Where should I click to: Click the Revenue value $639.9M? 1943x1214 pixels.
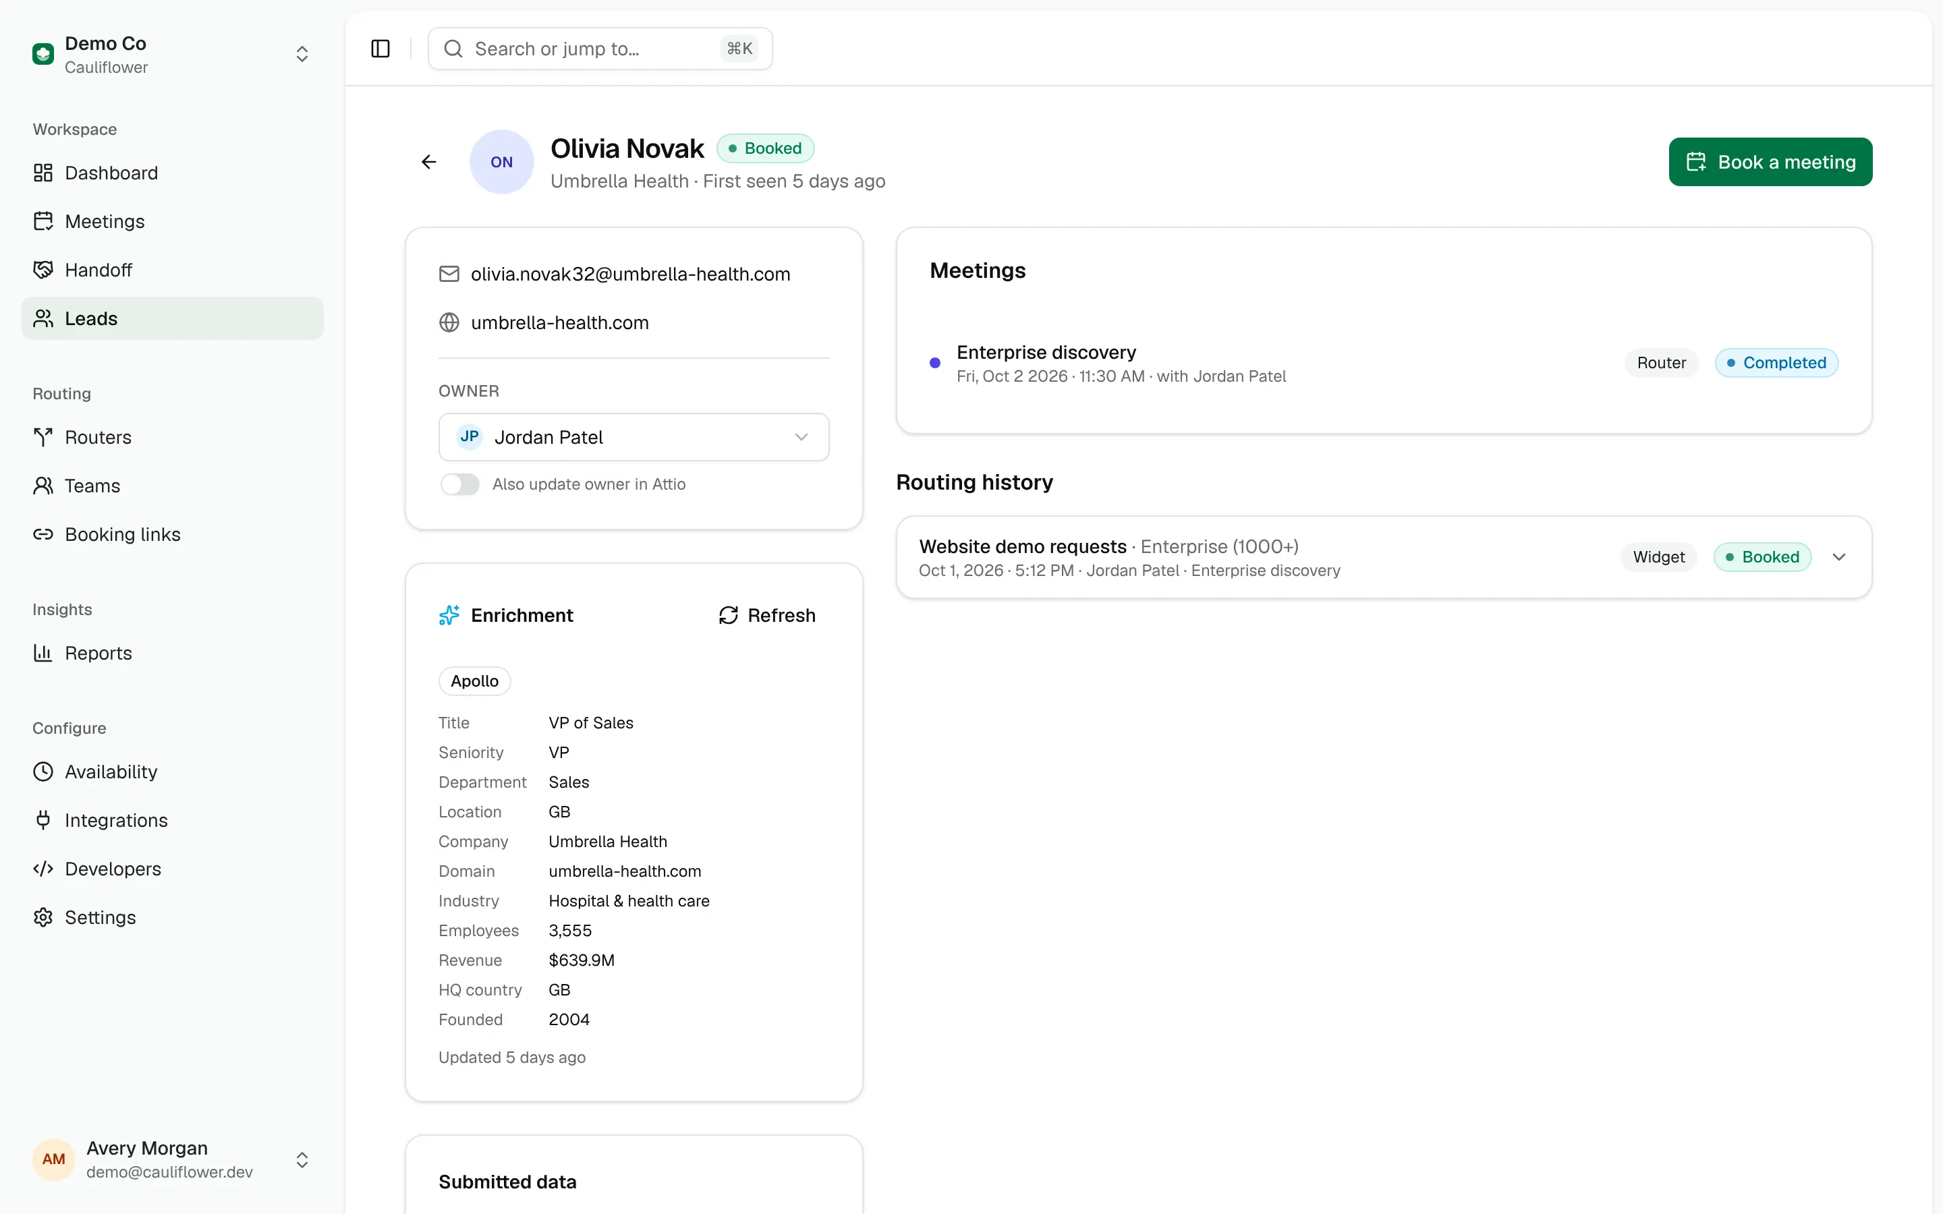[582, 961]
